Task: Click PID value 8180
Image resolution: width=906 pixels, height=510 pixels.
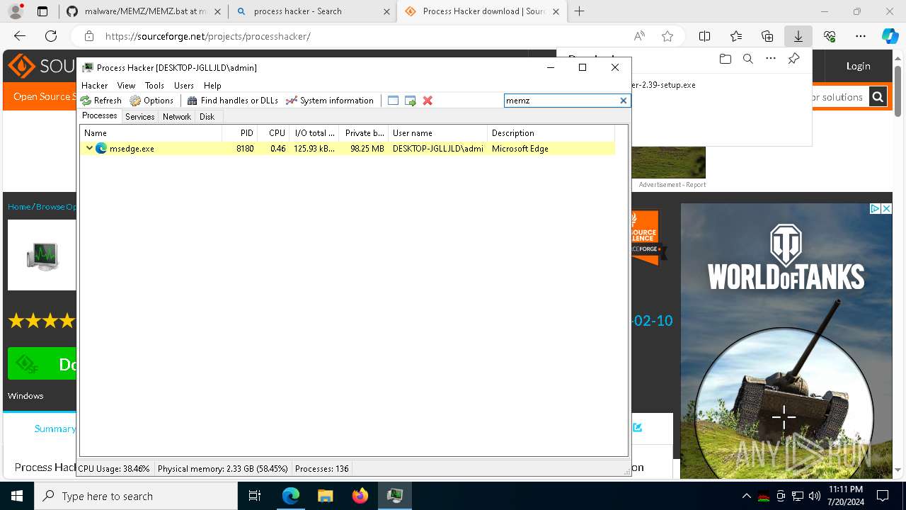Action: click(x=245, y=149)
